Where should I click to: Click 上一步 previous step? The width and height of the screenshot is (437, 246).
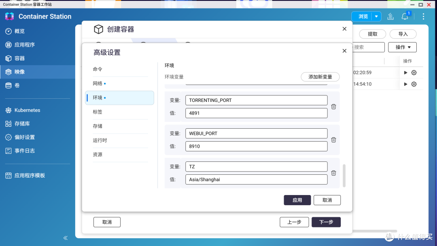294,222
